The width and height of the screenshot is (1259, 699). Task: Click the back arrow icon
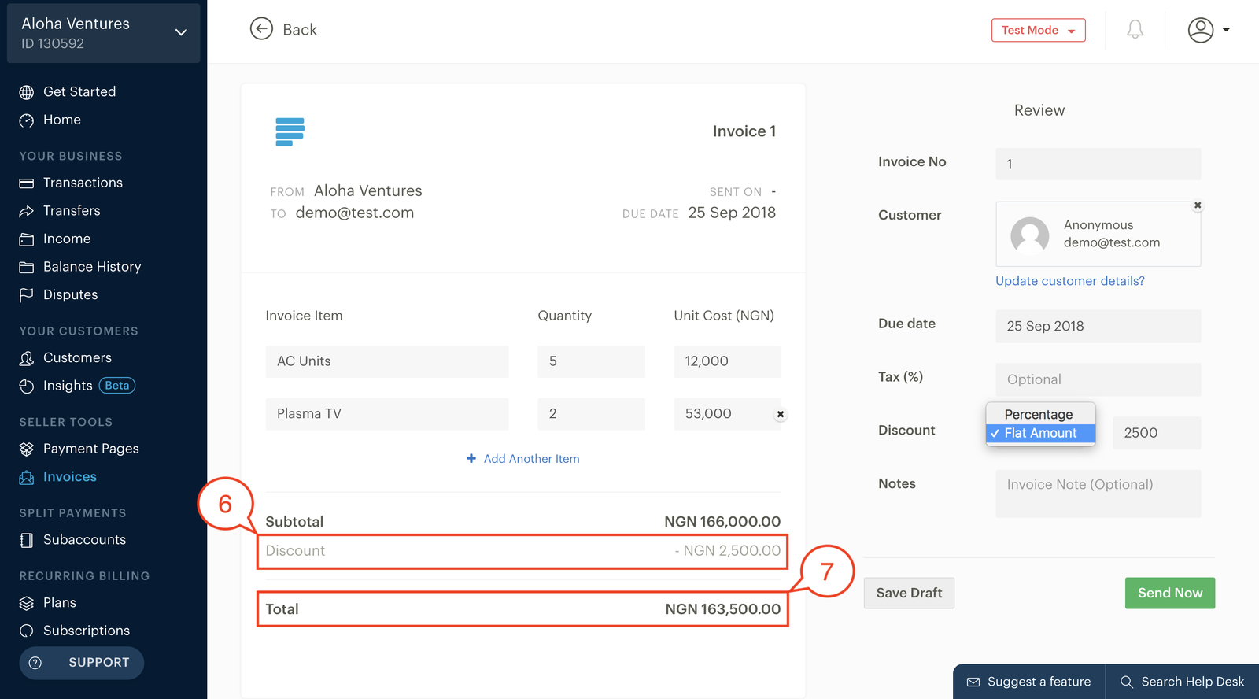pyautogui.click(x=261, y=29)
